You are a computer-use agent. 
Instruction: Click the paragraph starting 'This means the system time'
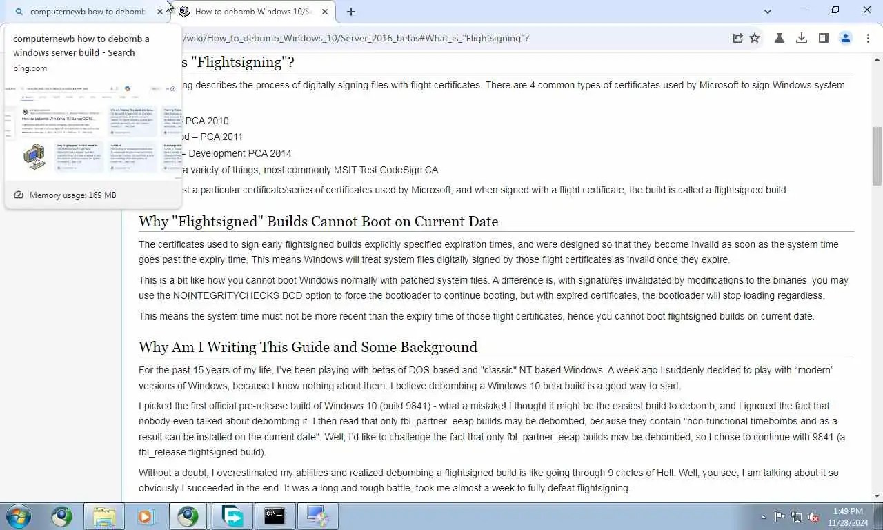[x=476, y=316]
